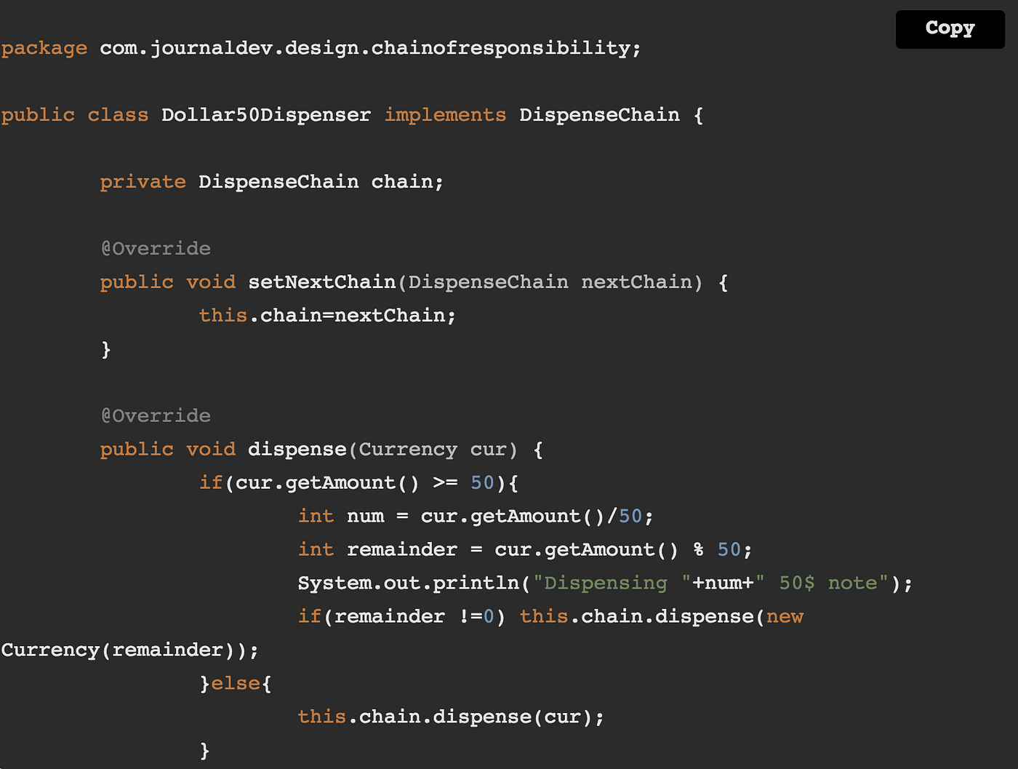Select the else keyword in dispense
The image size is (1018, 769).
[236, 682]
